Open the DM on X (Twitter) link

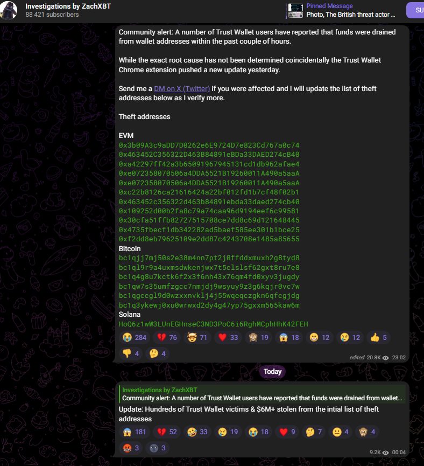click(182, 88)
